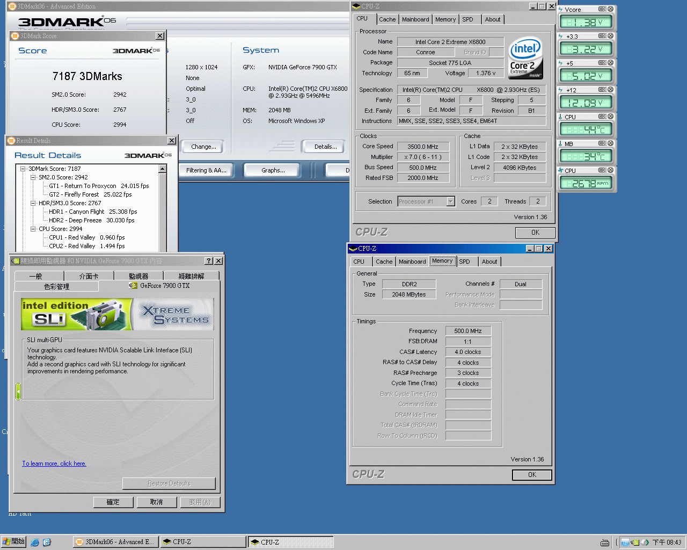The width and height of the screenshot is (687, 550).
Task: Click the keyboard icon in system tray
Action: 605,542
